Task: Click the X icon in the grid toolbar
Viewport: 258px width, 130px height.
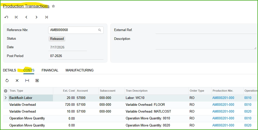Action: click(17, 81)
